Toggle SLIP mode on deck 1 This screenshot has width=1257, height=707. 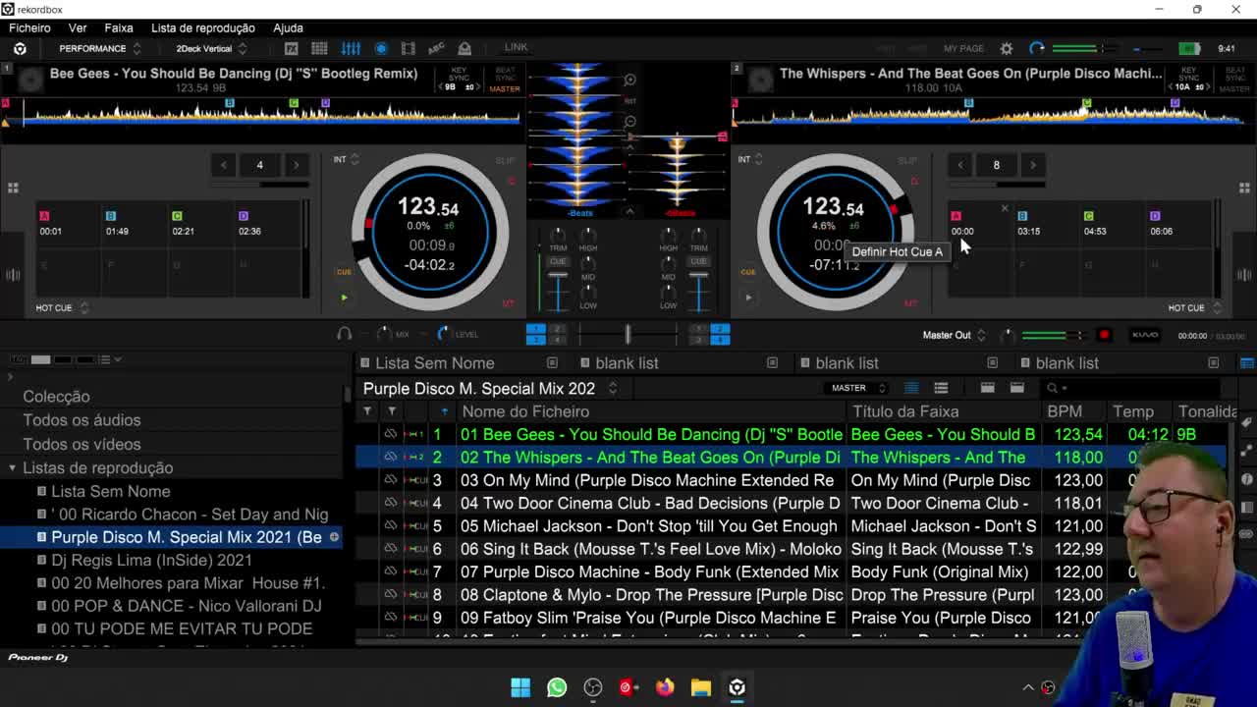tap(505, 160)
